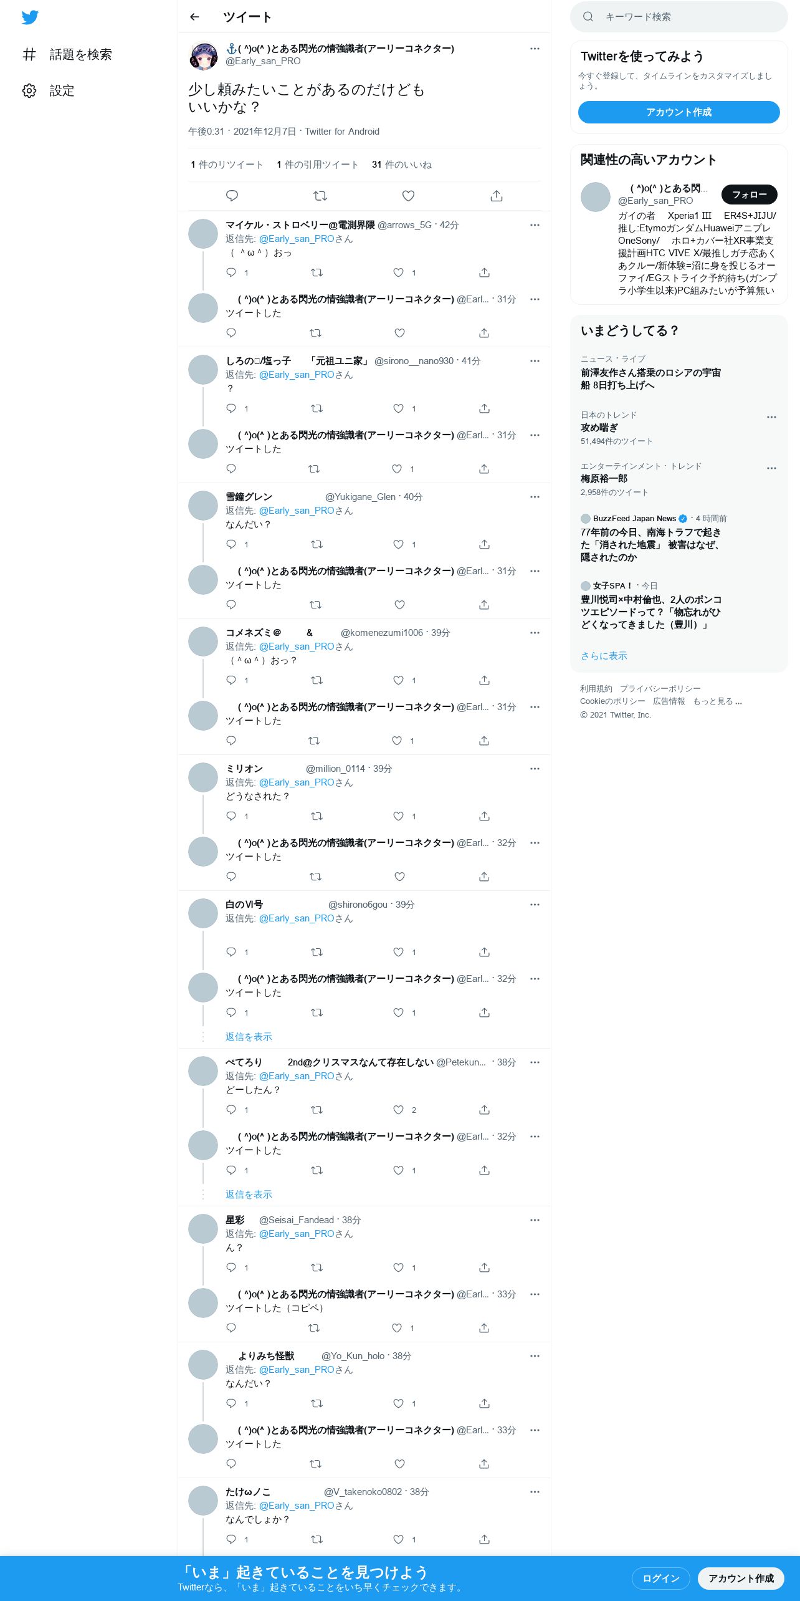The height and width of the screenshot is (1601, 800).
Task: Open more options on the main tweet
Action: (x=535, y=49)
